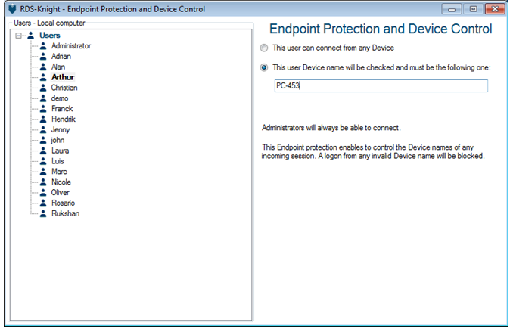Image resolution: width=510 pixels, height=329 pixels.
Task: Select Franck from the users tree
Action: click(62, 109)
